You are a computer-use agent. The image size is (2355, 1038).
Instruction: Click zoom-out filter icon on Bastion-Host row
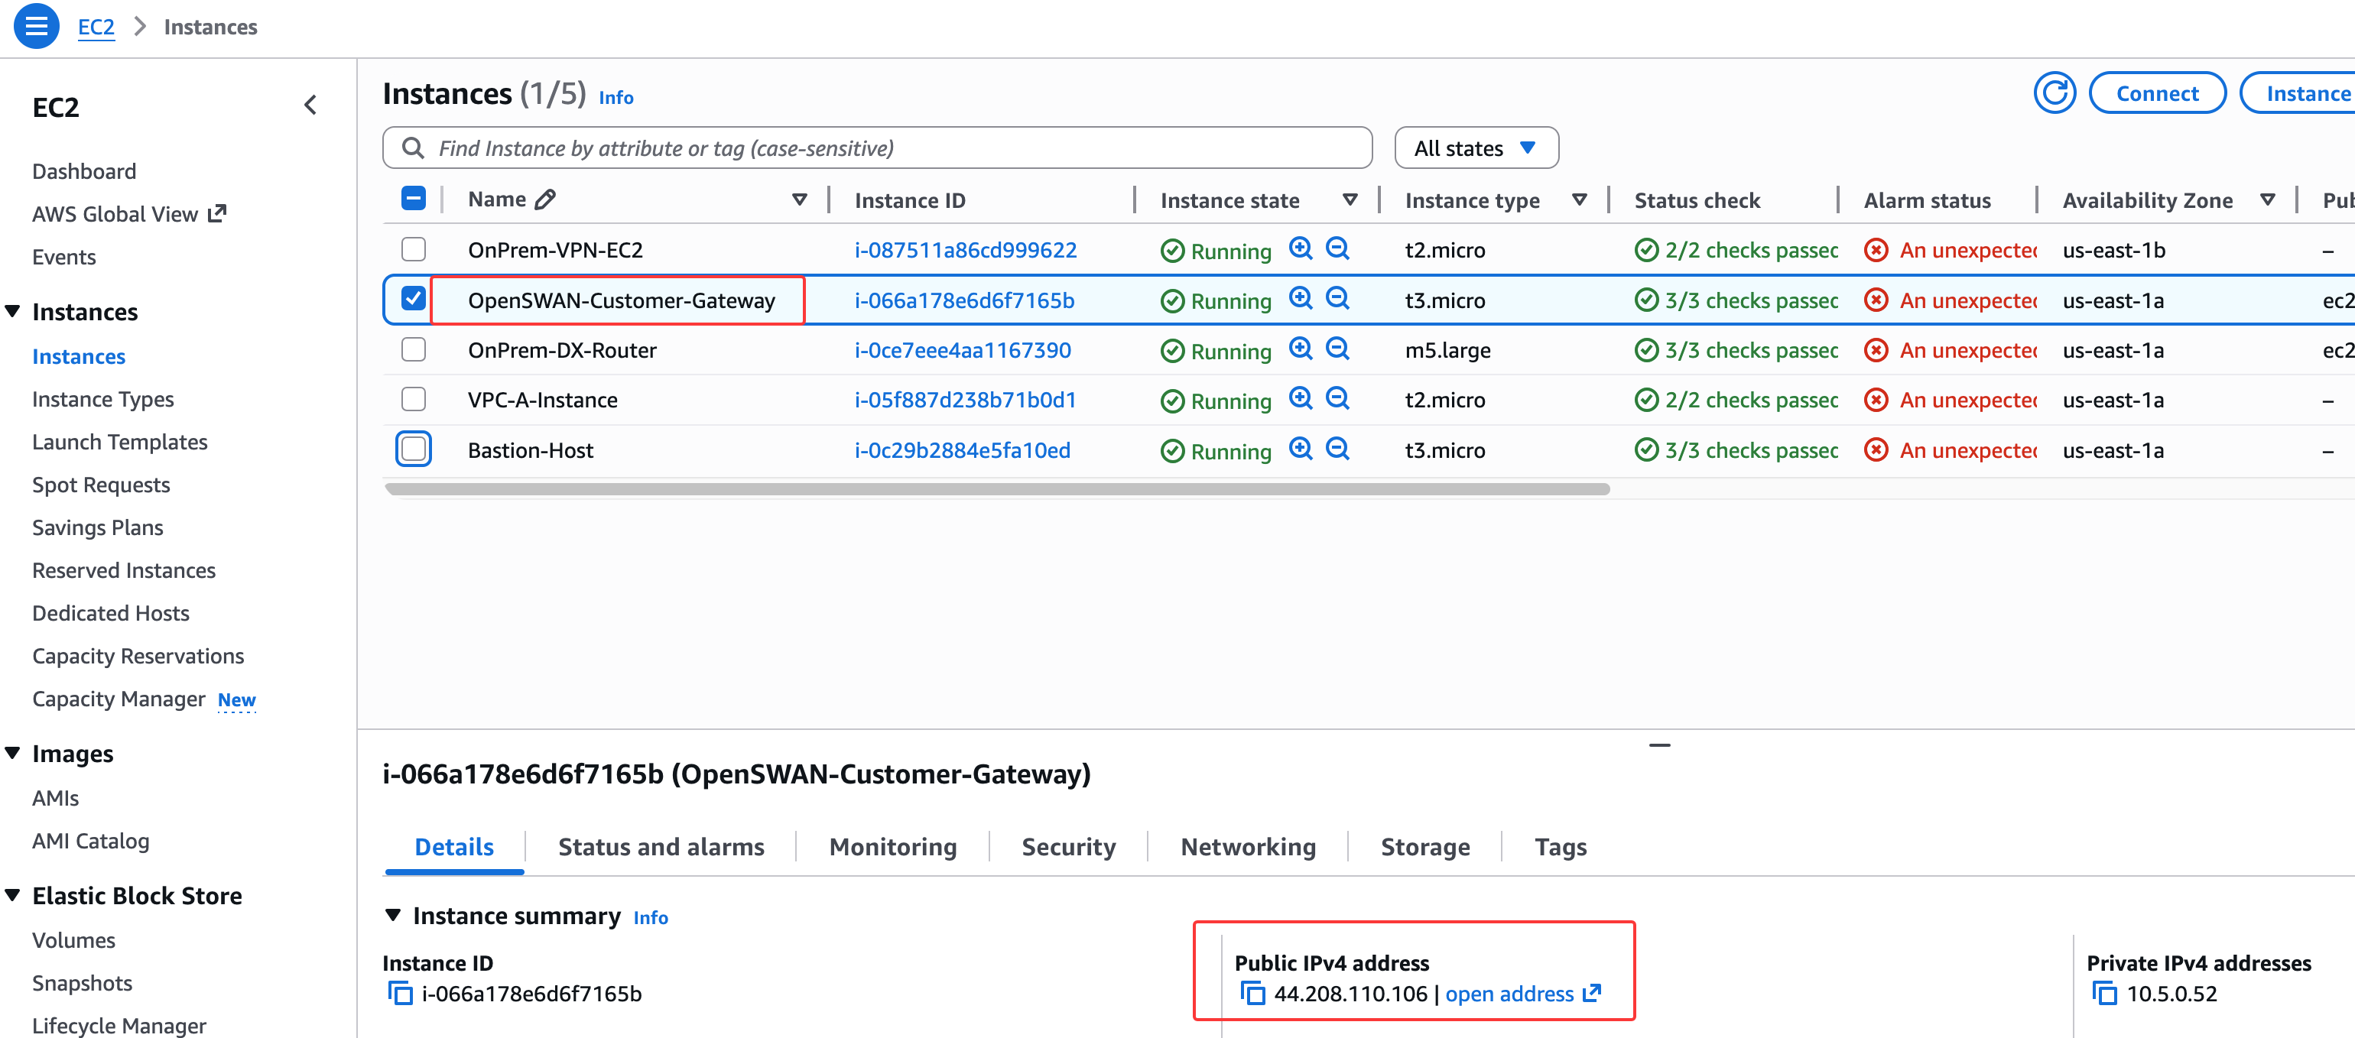pos(1337,449)
